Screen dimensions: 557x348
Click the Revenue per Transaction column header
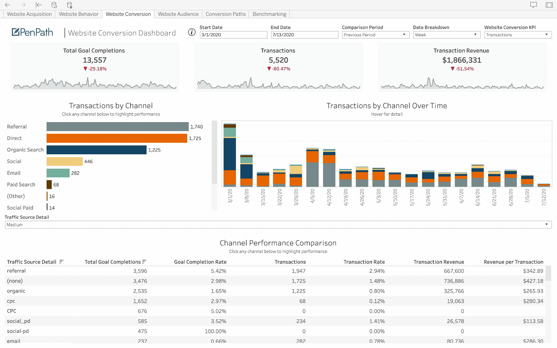(x=513, y=262)
